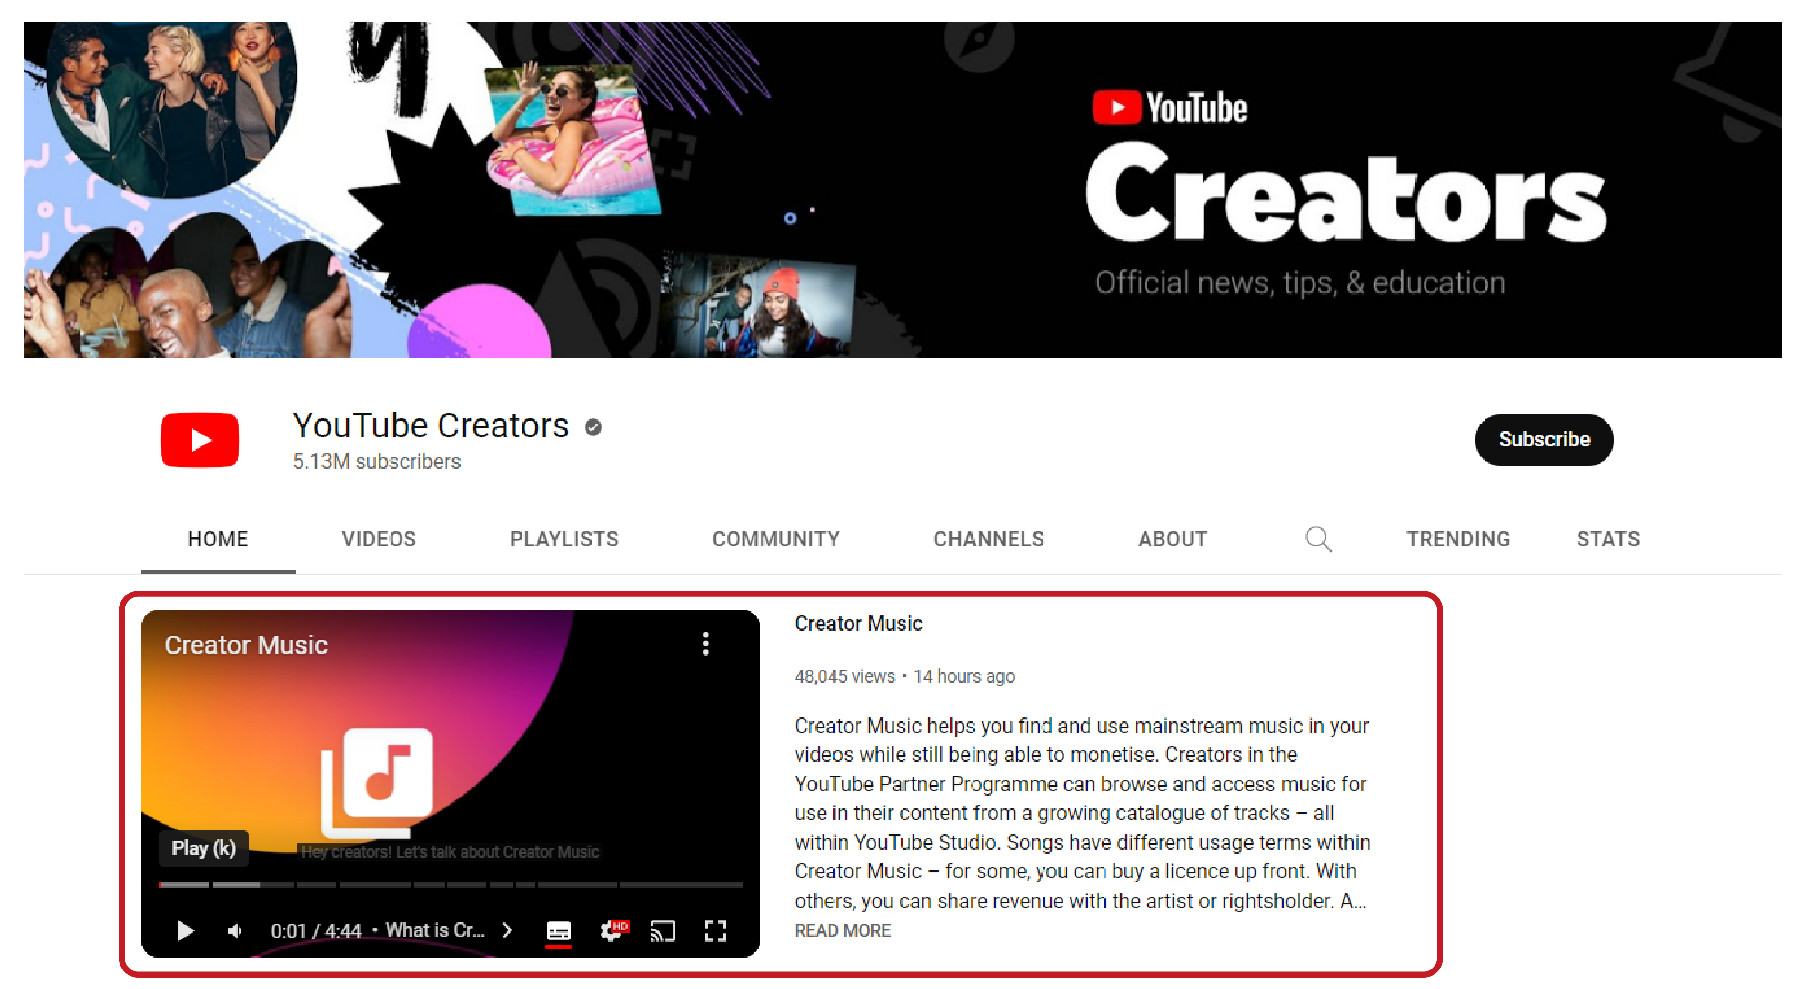Image resolution: width=1806 pixels, height=989 pixels.
Task: Seek using the video progress bar
Action: pos(450,885)
